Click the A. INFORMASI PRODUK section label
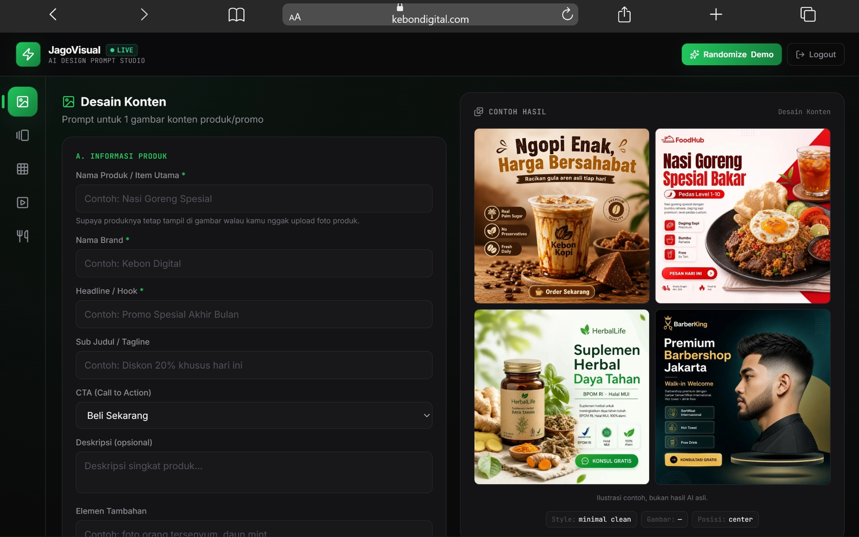This screenshot has height=537, width=859. (x=121, y=156)
